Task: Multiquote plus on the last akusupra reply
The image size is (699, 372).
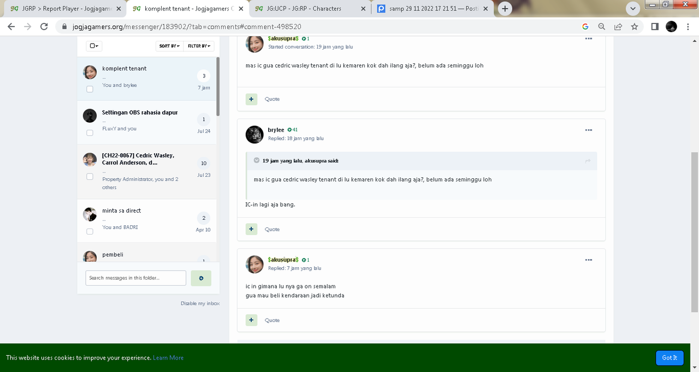Action: tap(251, 320)
